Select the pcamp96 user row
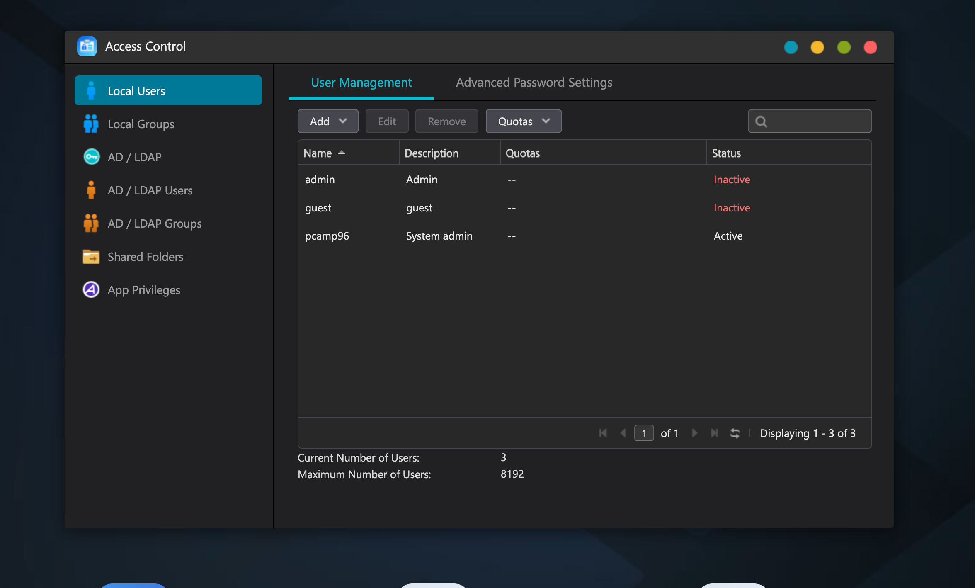 585,236
